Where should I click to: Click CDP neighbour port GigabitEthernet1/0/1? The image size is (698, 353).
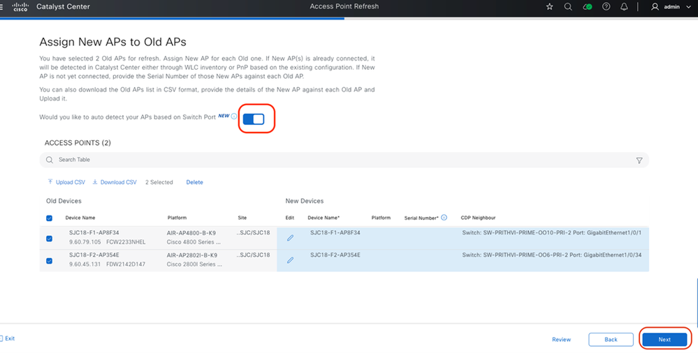pos(613,232)
